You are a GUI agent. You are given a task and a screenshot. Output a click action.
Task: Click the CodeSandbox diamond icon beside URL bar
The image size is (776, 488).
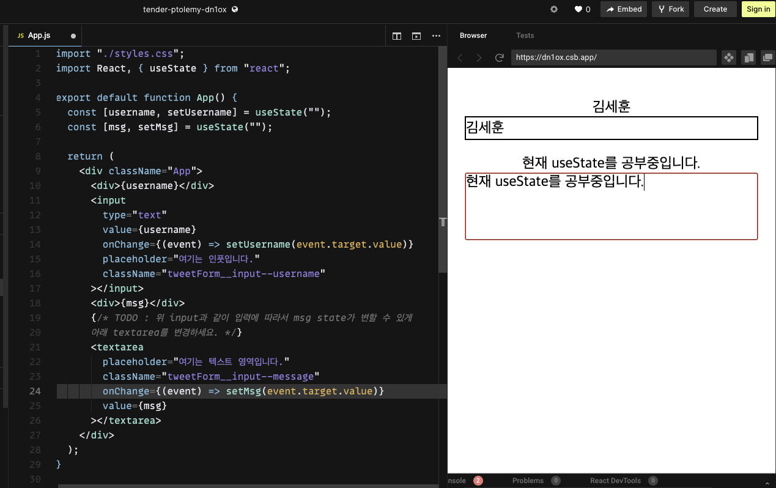point(729,57)
